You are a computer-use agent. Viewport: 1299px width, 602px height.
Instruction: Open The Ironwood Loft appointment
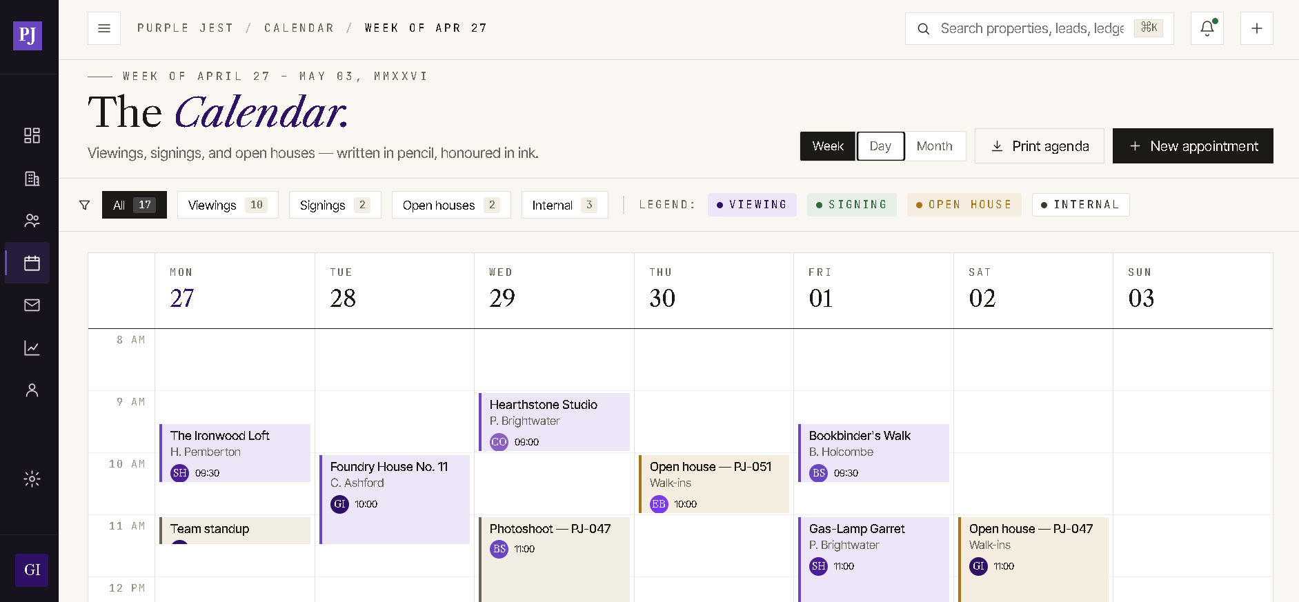point(235,453)
